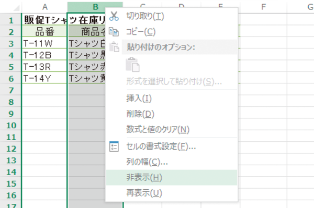Open 列の幅(C)... option
Image resolution: width=314 pixels, height=208 pixels.
tap(172, 162)
